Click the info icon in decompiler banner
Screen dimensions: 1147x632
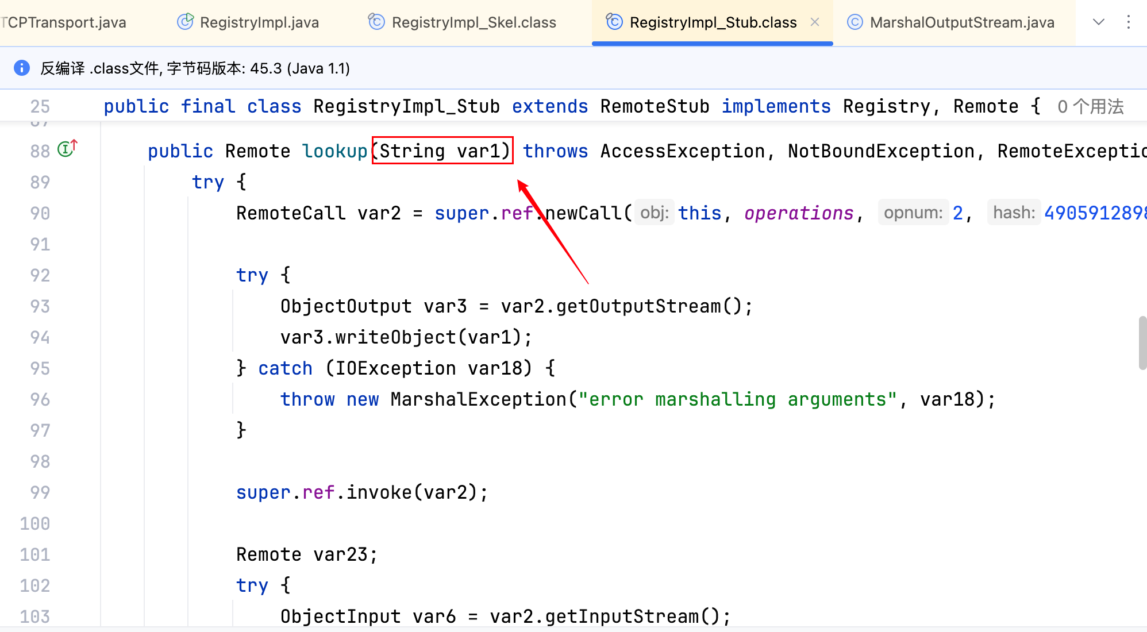[x=21, y=68]
